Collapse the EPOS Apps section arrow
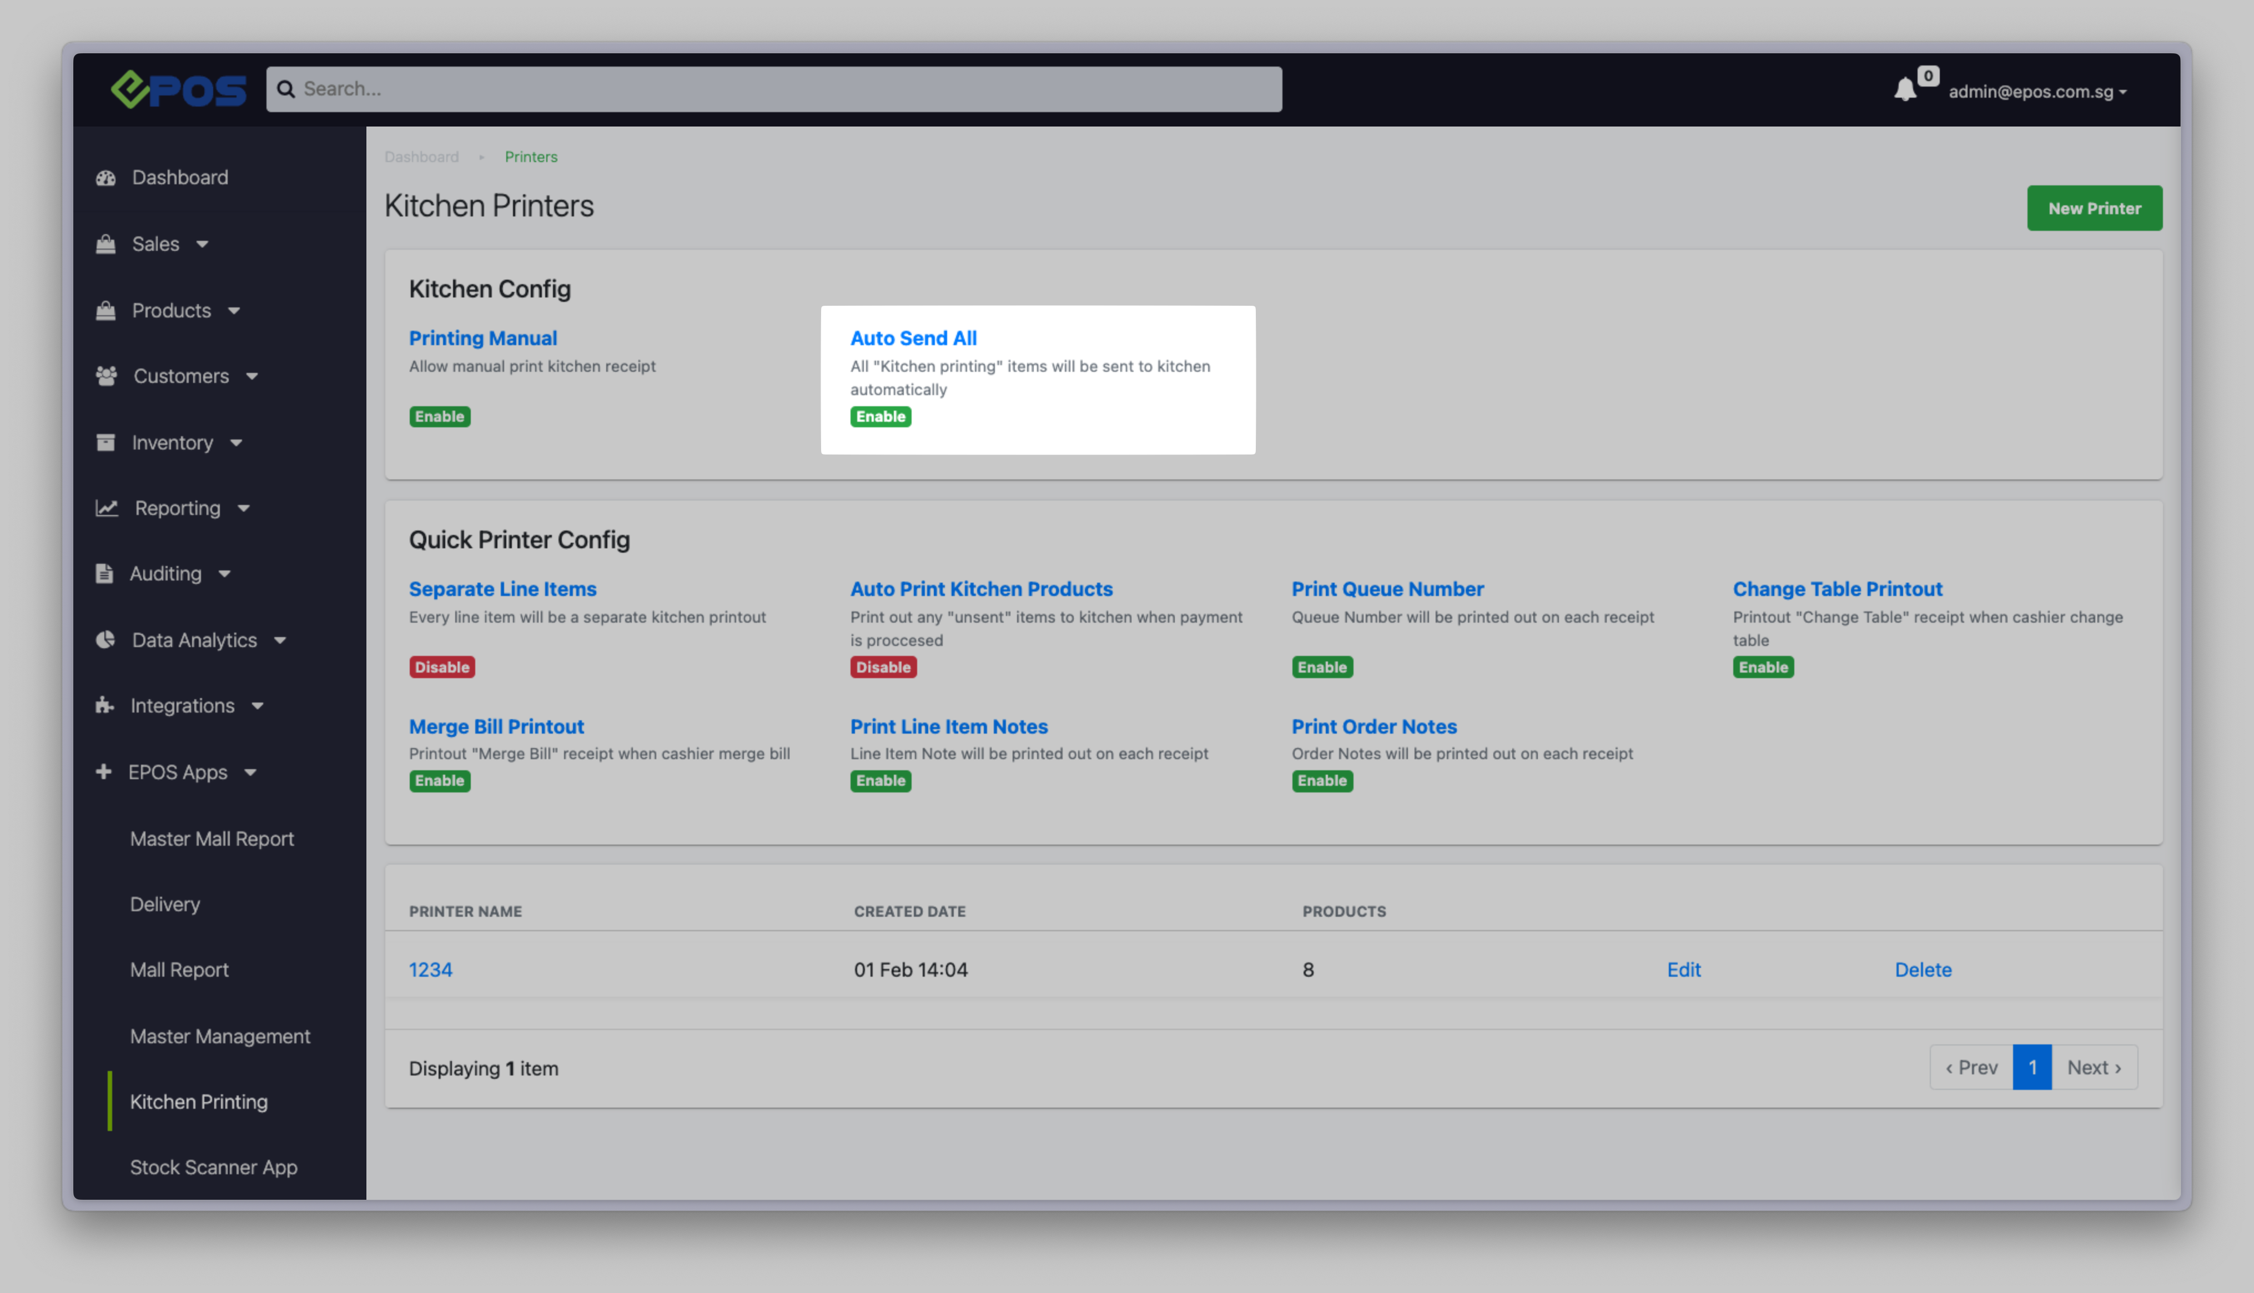This screenshot has height=1293, width=2254. tap(250, 772)
